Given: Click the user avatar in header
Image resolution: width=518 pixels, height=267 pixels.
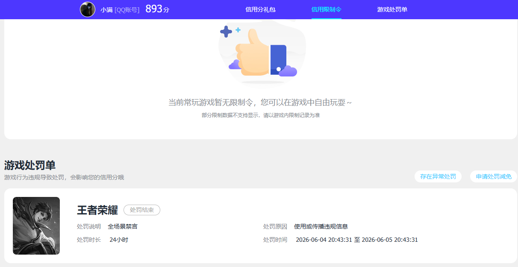Looking at the screenshot, I should [x=88, y=9].
